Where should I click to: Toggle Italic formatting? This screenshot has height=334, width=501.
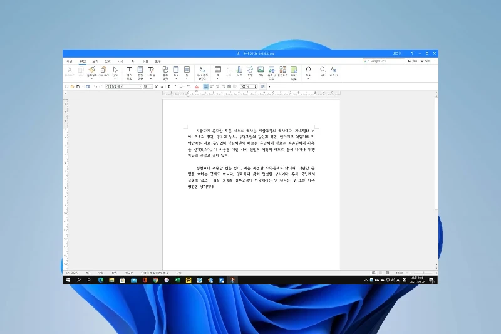175,86
